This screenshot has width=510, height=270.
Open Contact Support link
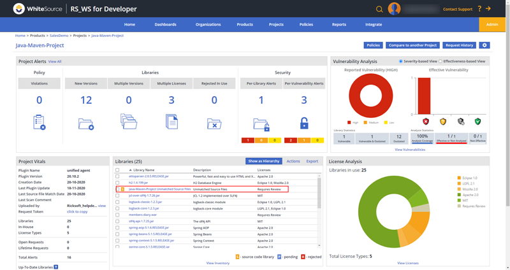[458, 9]
